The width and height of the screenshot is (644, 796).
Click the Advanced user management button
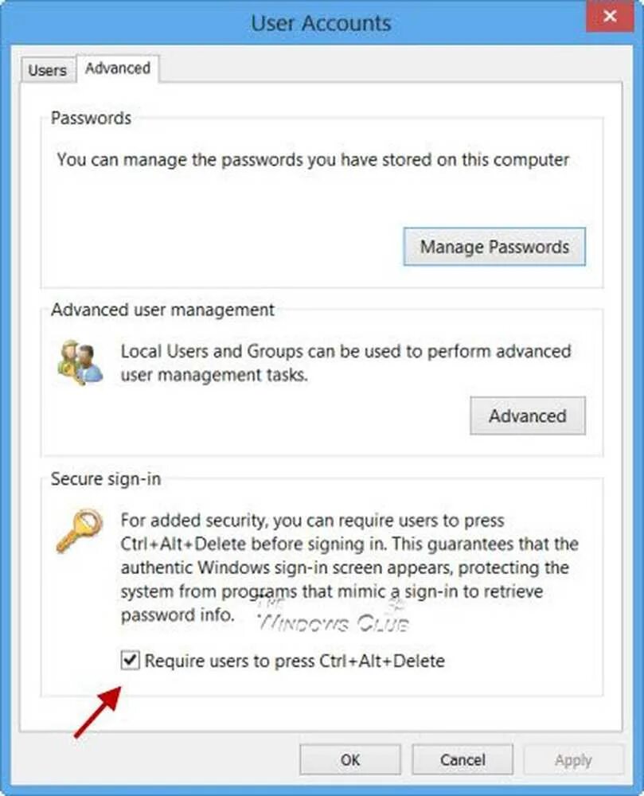point(527,416)
